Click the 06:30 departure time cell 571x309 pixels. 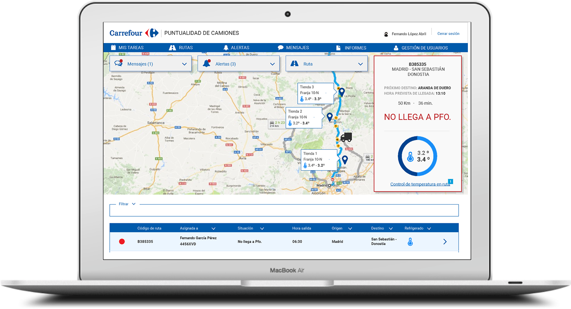(297, 242)
